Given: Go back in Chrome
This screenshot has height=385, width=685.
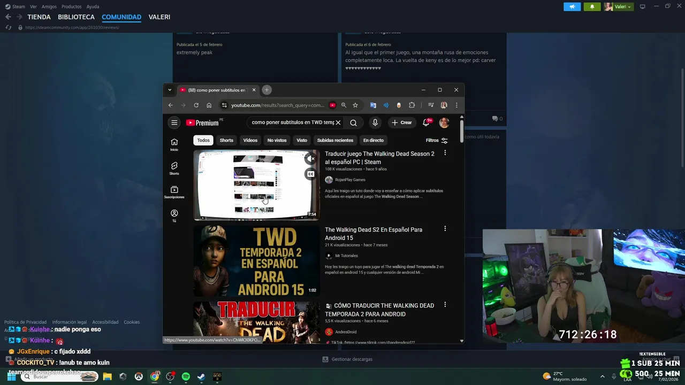Looking at the screenshot, I should tap(171, 105).
